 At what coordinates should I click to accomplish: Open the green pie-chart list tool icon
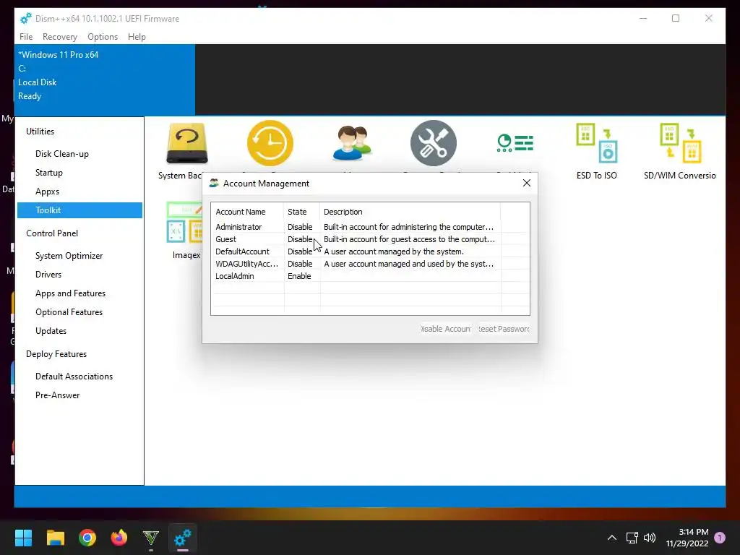pyautogui.click(x=515, y=143)
